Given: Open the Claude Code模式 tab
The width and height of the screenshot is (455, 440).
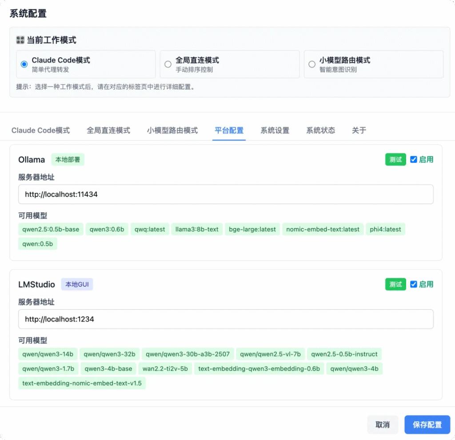Looking at the screenshot, I should [x=40, y=130].
